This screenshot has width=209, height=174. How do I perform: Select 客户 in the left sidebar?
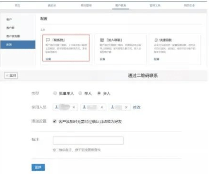9,19
